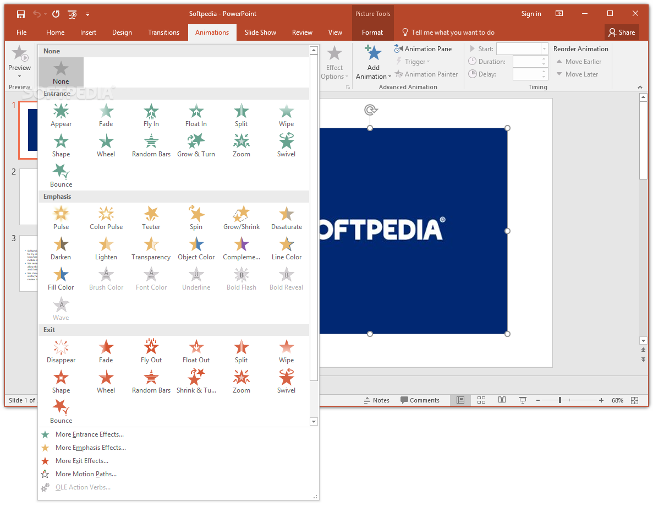Open More Entrance Effects
This screenshot has width=653, height=506.
point(90,434)
